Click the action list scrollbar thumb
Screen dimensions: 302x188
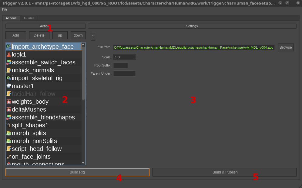click(x=83, y=73)
